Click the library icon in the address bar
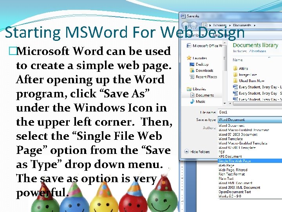Image resolution: width=282 pixels, height=212 pixels. coord(205,25)
